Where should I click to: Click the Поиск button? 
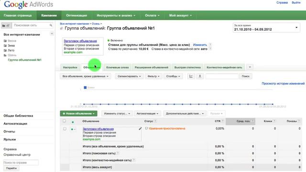point(245,76)
